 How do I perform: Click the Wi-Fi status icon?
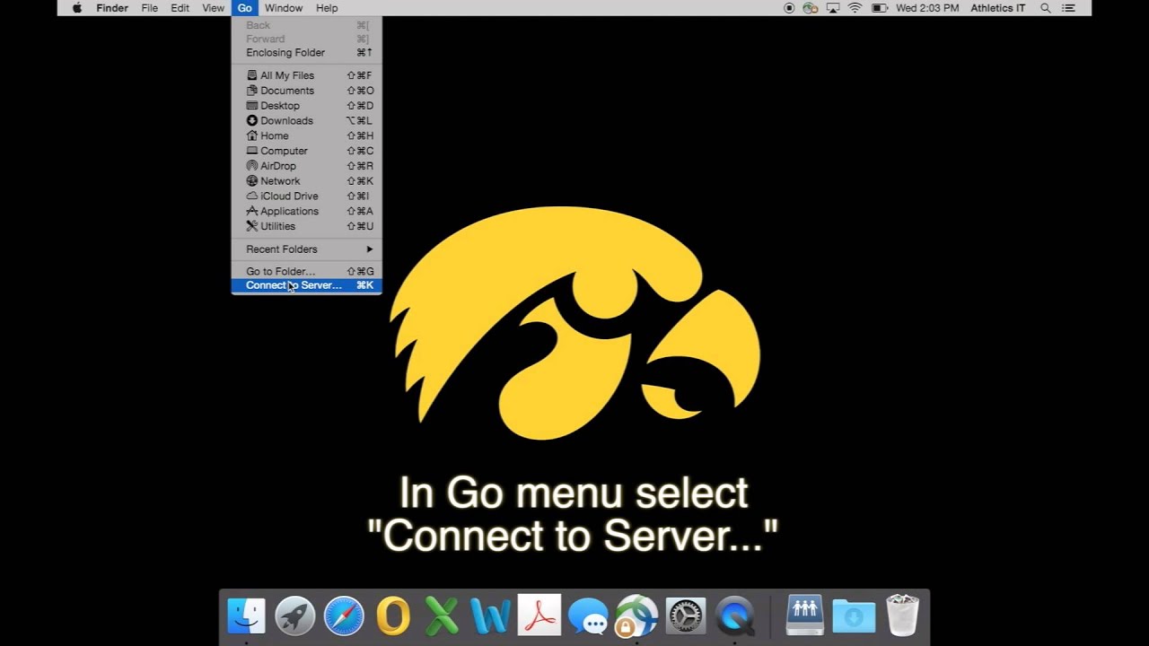click(x=855, y=8)
